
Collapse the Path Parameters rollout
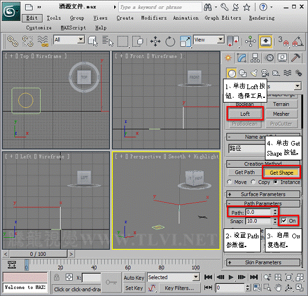point(263,203)
